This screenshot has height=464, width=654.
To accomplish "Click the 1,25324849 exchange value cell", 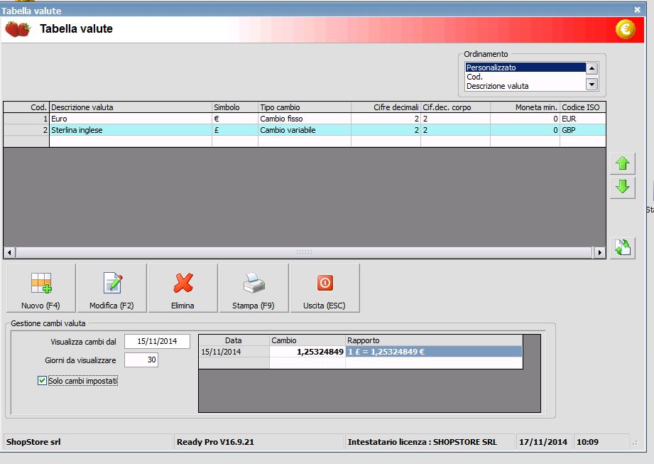I will point(307,352).
